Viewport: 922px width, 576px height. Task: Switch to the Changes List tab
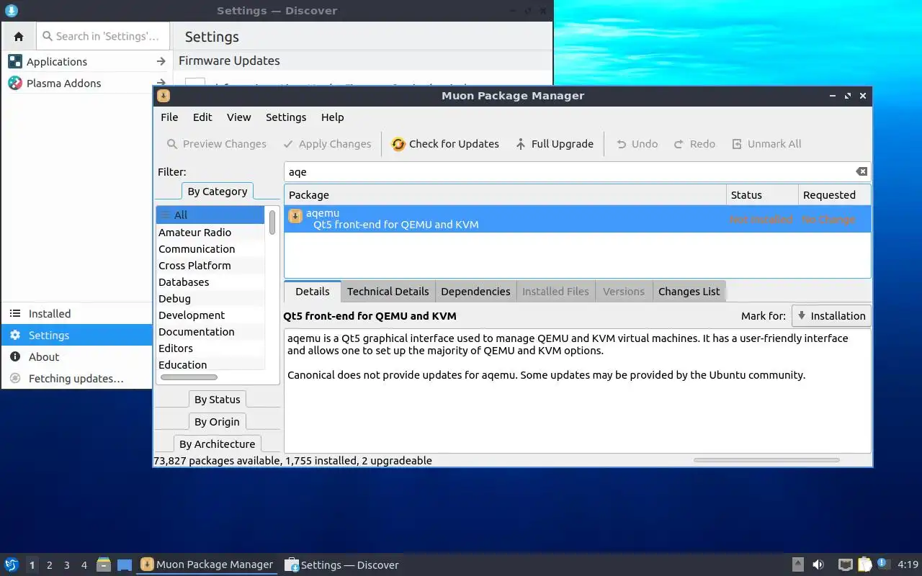pyautogui.click(x=689, y=292)
